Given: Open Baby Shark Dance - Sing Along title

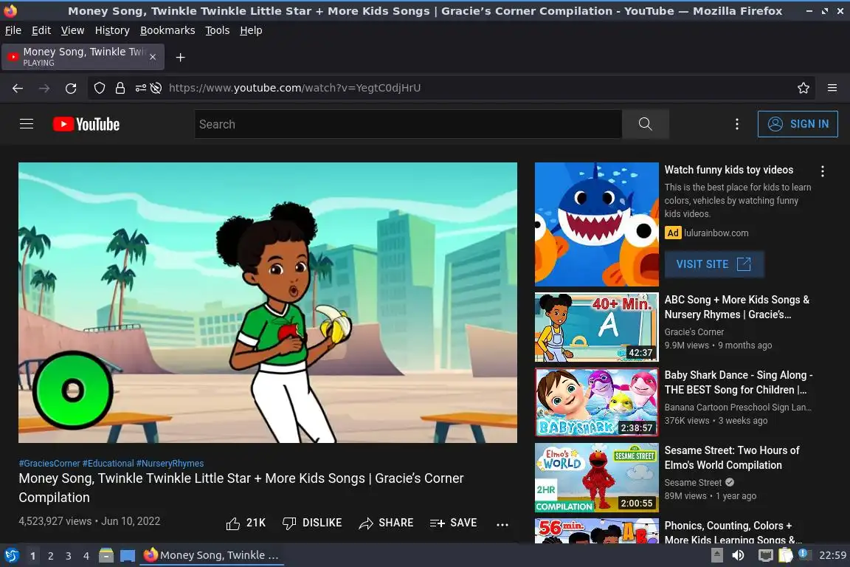Looking at the screenshot, I should point(739,382).
